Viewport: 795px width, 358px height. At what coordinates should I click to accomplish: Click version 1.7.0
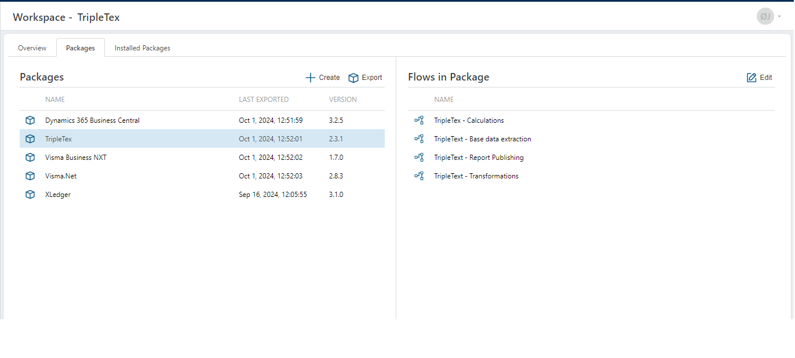tap(336, 158)
